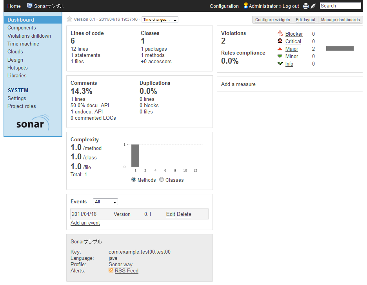Click the permalink icon beside the printer

[x=313, y=6]
